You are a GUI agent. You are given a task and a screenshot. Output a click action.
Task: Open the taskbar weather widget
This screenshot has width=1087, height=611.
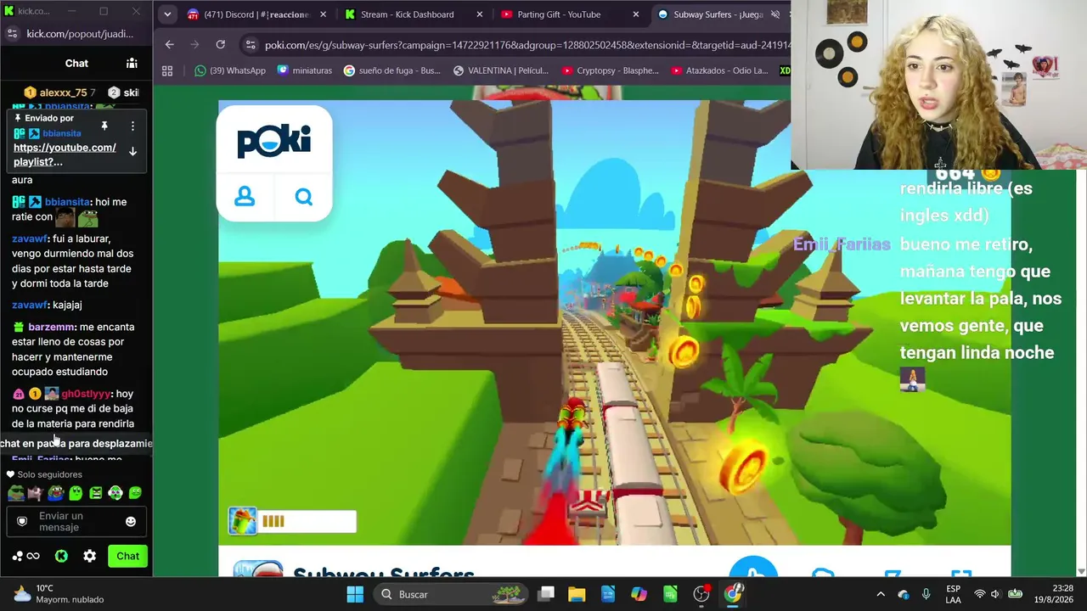pos(59,594)
